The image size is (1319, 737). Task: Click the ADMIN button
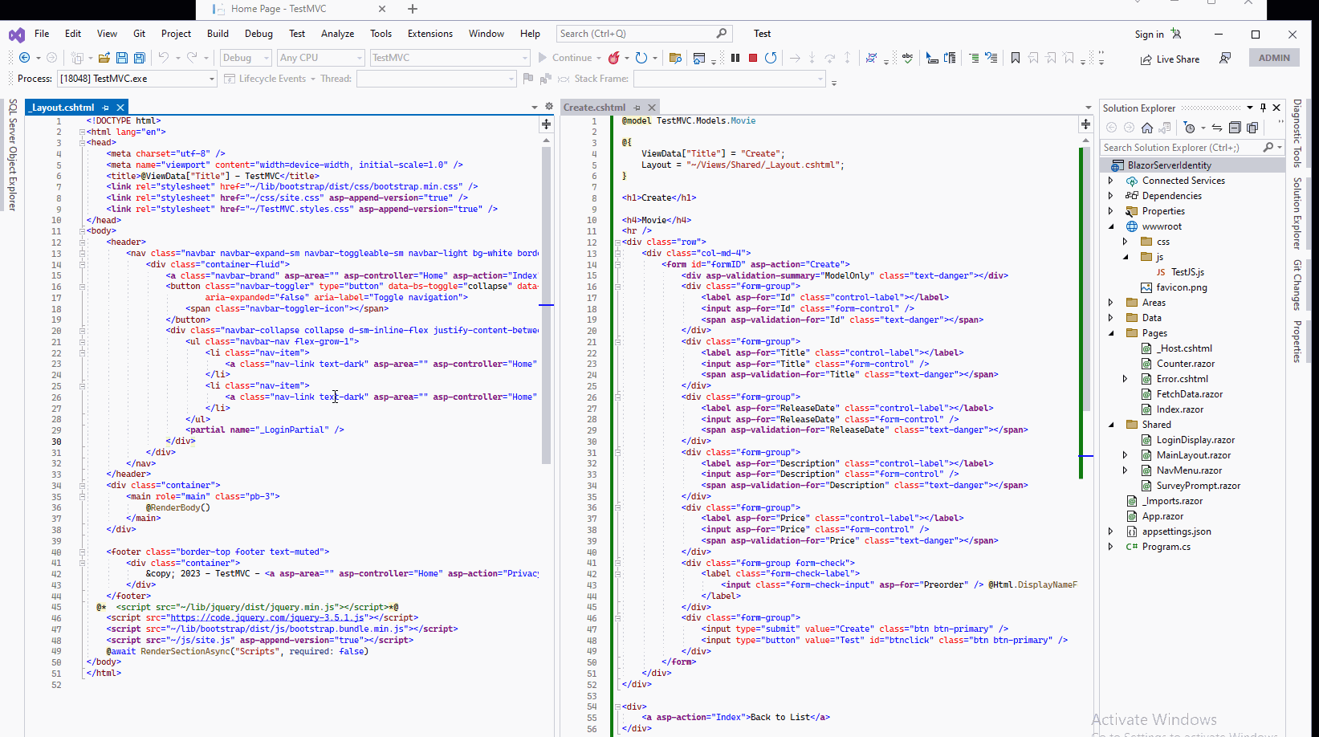(1274, 58)
